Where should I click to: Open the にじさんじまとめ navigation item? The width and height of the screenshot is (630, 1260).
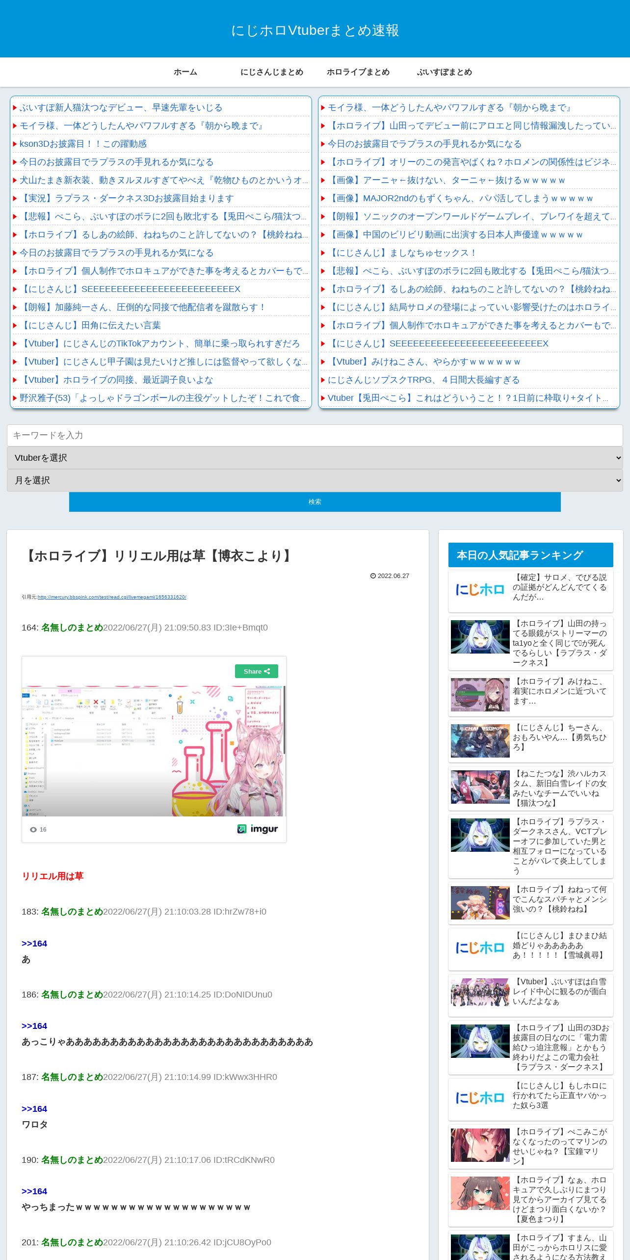272,72
